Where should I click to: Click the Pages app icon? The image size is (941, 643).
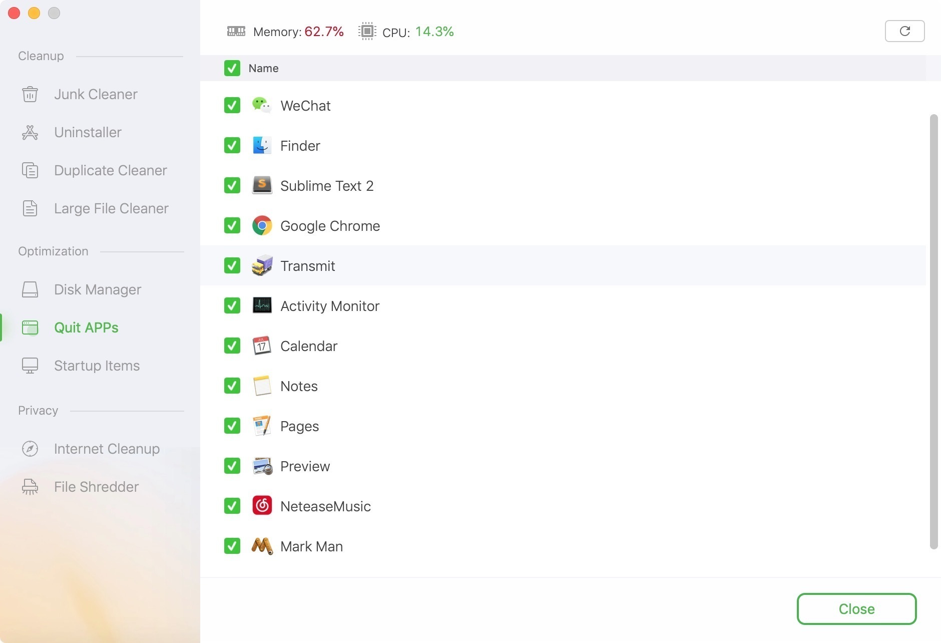[262, 426]
